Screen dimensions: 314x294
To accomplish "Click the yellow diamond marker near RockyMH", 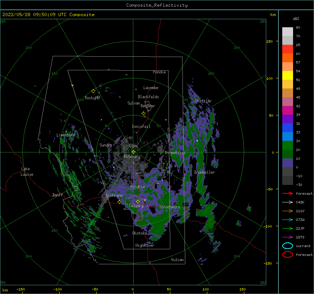I will coord(93,91).
